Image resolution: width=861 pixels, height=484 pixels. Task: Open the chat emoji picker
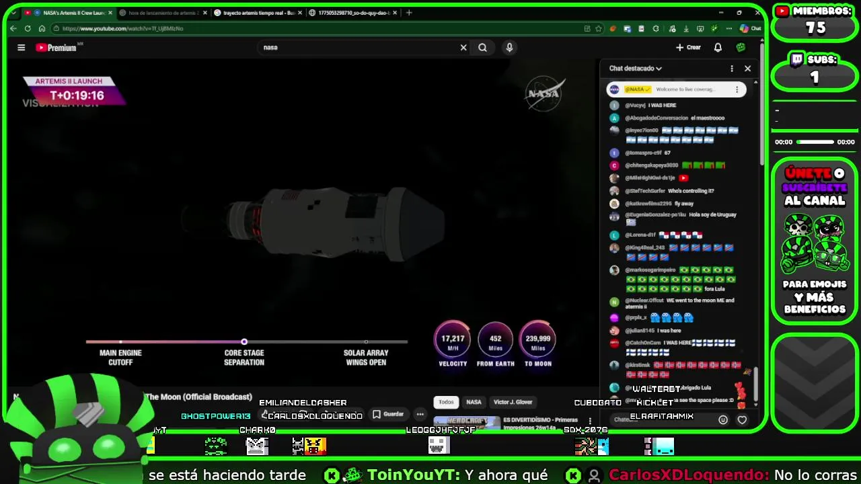coord(723,419)
